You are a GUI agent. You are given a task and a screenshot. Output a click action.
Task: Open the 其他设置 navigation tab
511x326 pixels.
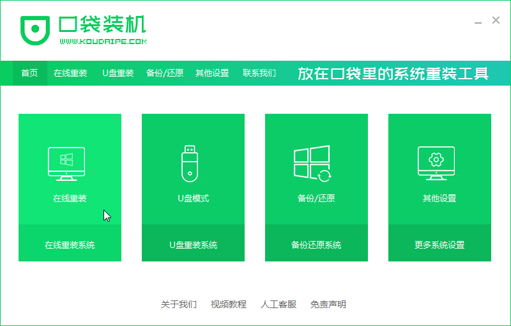(212, 73)
